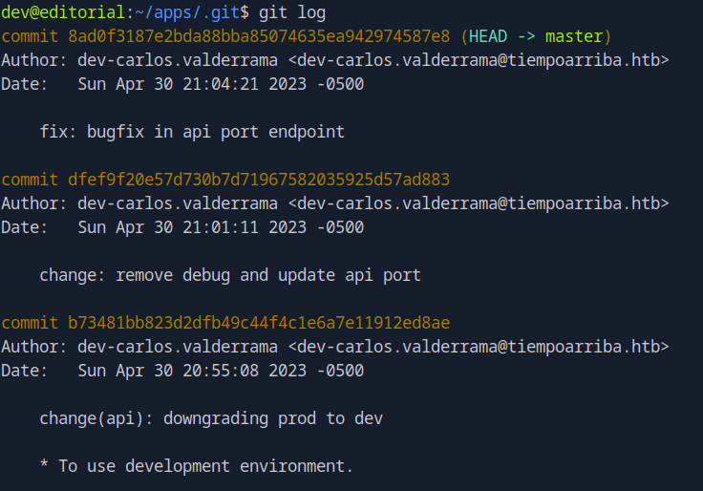Click the author email in the second commit
The image size is (703, 491).
(x=478, y=203)
